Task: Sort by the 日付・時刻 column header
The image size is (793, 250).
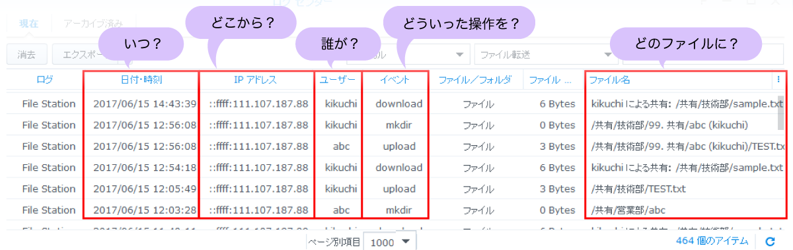Action: pyautogui.click(x=141, y=80)
